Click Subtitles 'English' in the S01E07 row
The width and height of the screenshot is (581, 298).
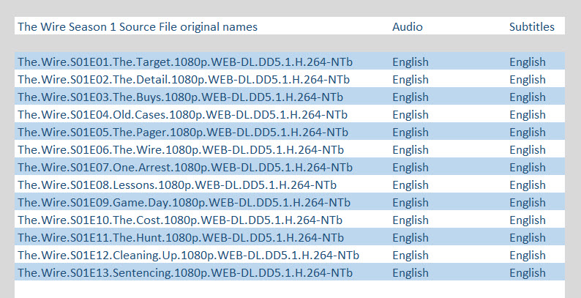pyautogui.click(x=528, y=168)
